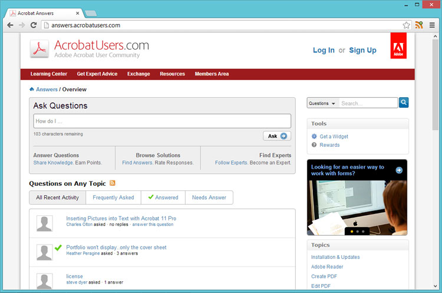The image size is (442, 293).
Task: Close the Acrobat Answers tab
Action: pos(78,13)
